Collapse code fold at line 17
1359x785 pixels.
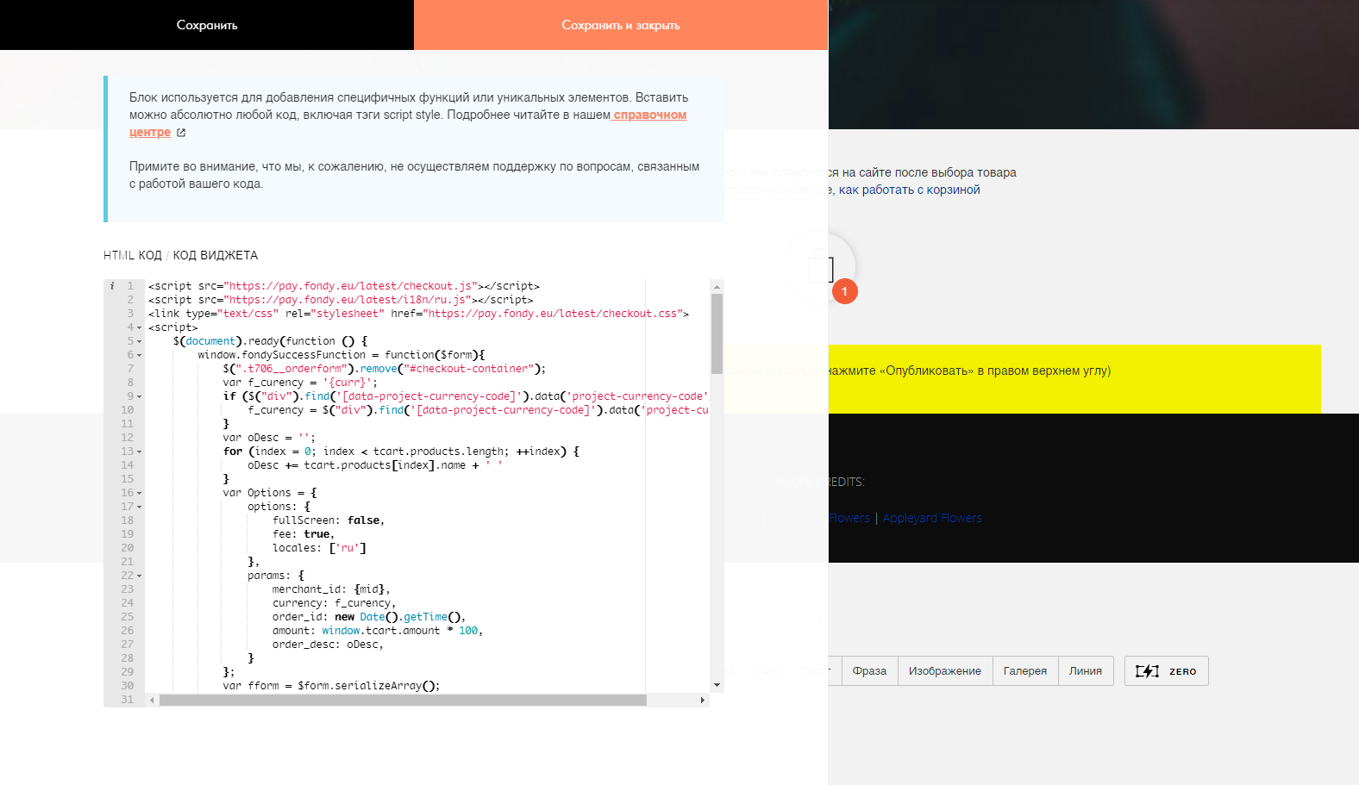click(x=140, y=507)
